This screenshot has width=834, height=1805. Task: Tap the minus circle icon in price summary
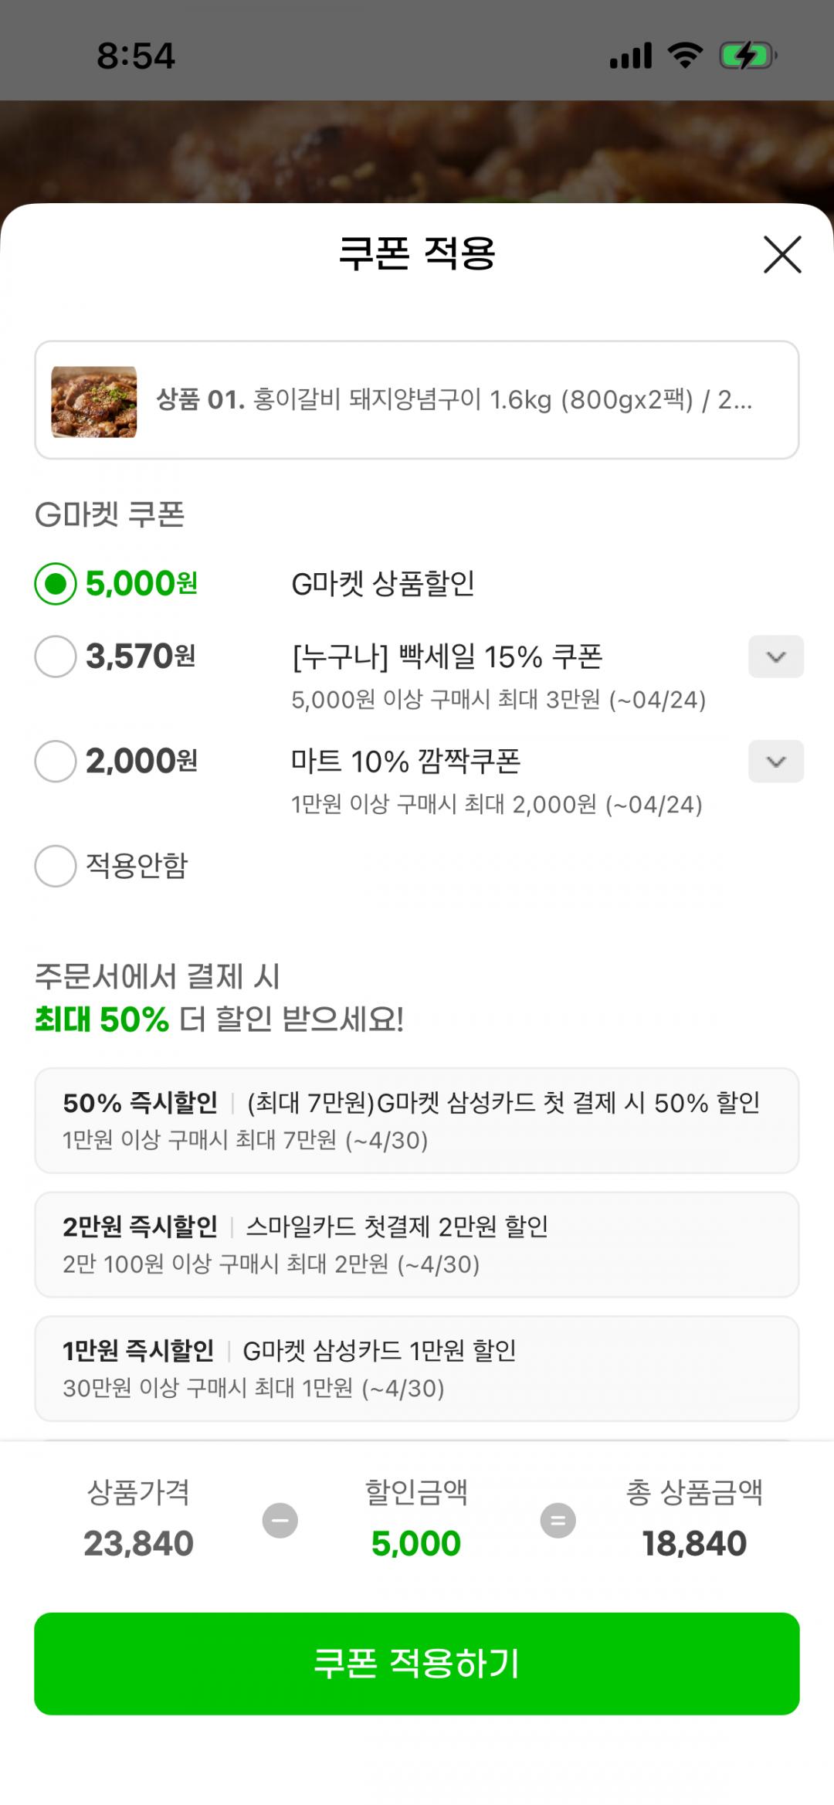tap(280, 1520)
